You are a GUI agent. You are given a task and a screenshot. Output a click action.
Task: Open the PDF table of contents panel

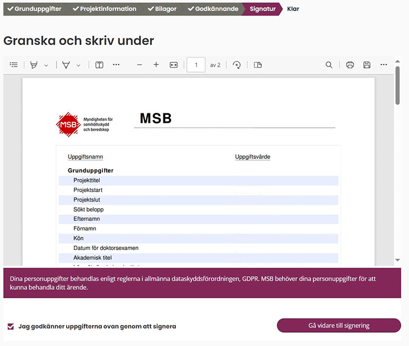coord(14,65)
